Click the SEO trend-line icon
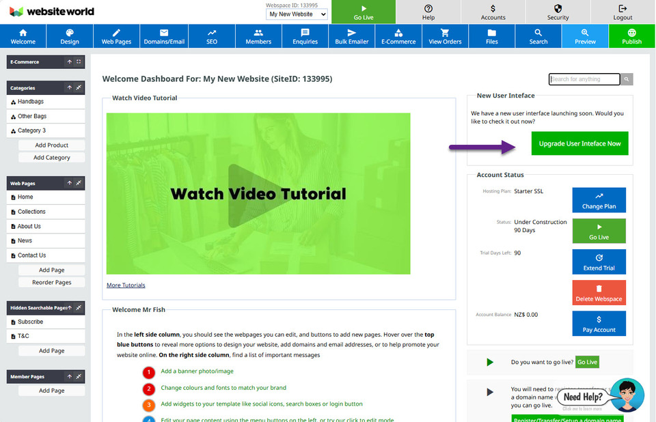The width and height of the screenshot is (656, 422). (211, 32)
